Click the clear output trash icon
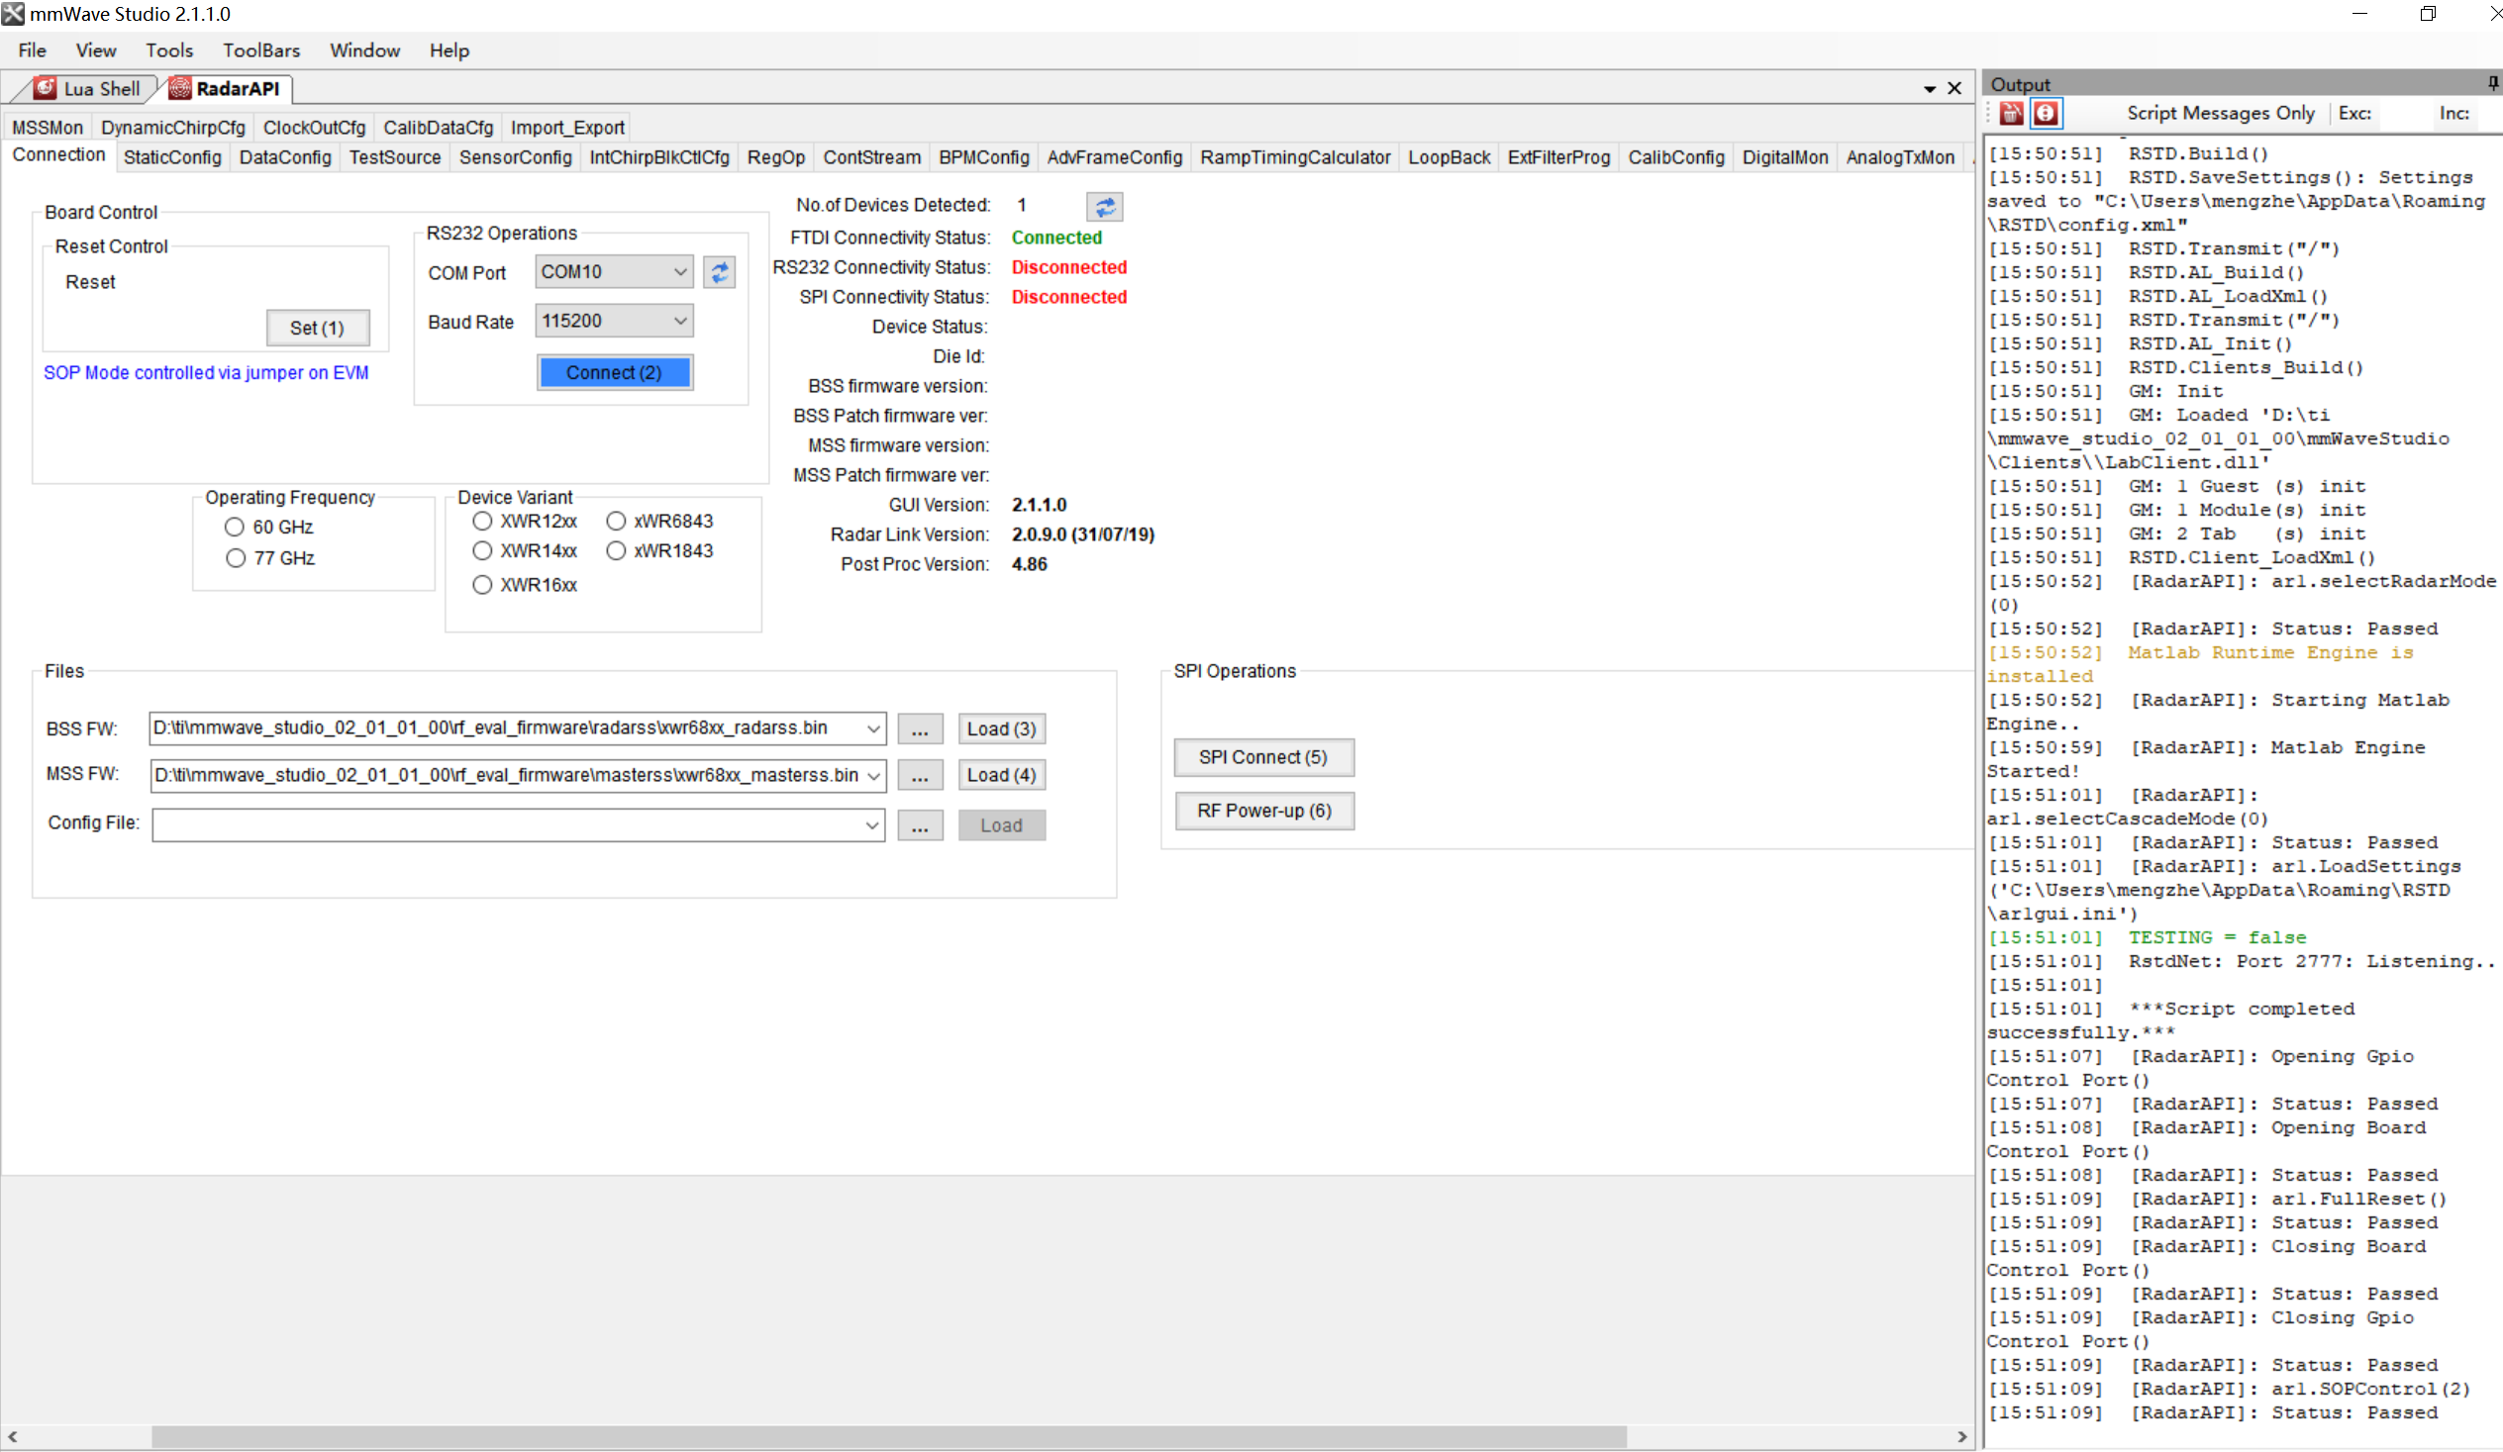Screen dimensions: 2503x1452 2011,113
